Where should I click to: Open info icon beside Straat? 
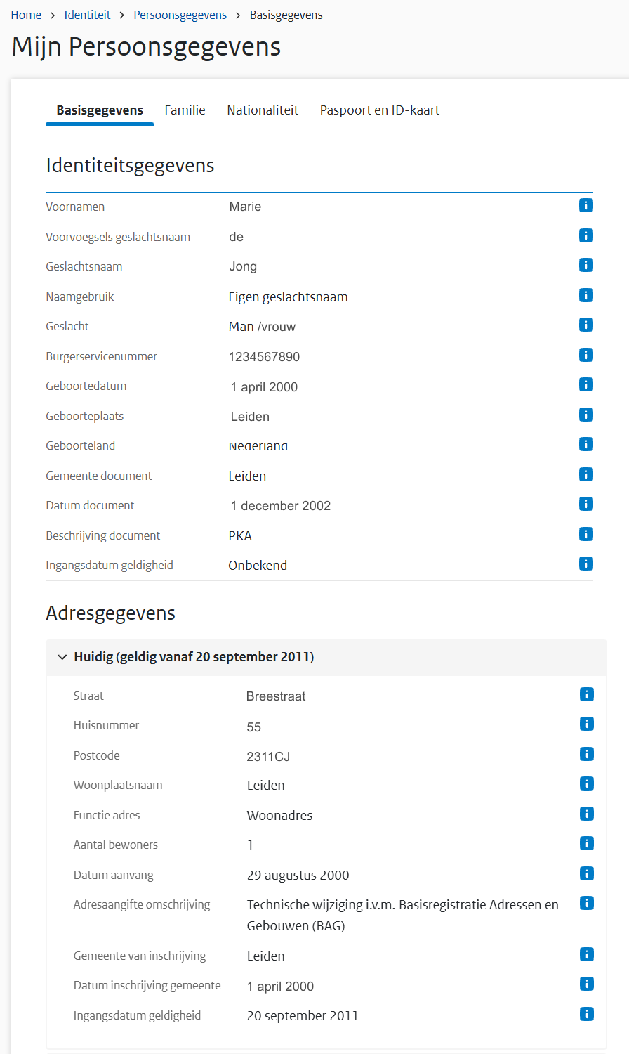coord(587,694)
